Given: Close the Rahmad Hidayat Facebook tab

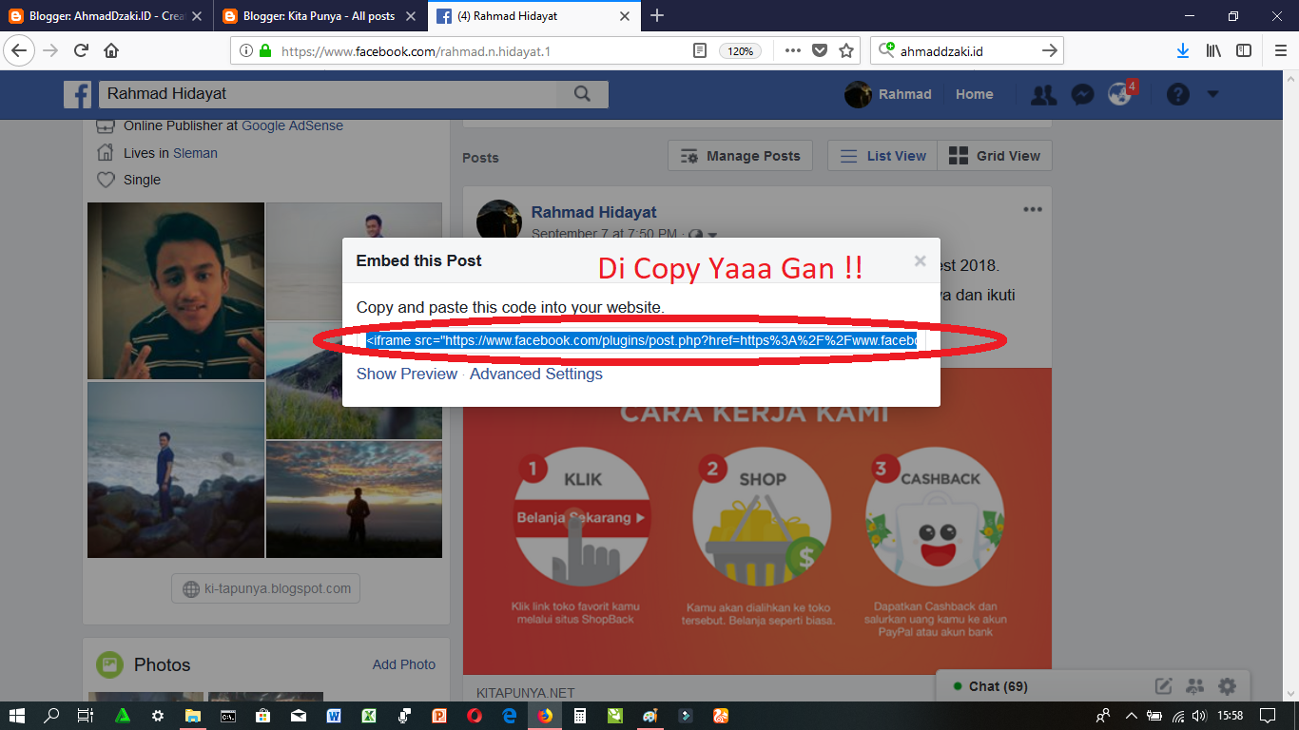Looking at the screenshot, I should click(x=625, y=16).
